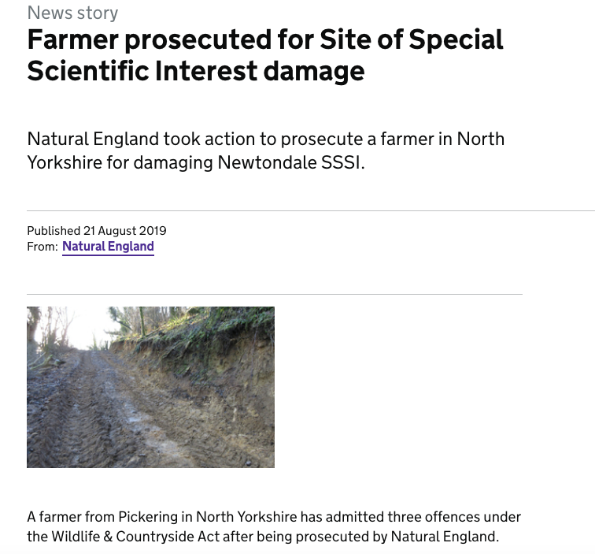Viewport: 595px width, 554px height.
Task: Click the "Published 21 August 2019" date
Action: point(97,231)
